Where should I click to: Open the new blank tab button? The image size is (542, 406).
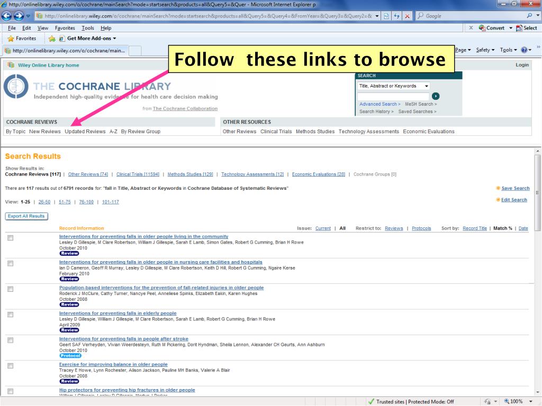coord(135,50)
